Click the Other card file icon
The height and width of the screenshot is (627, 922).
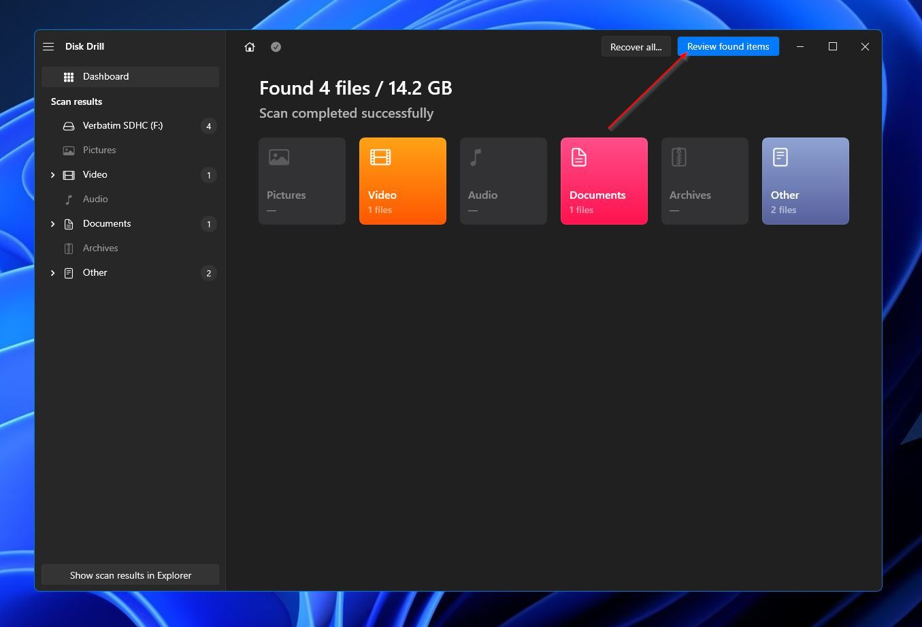tap(780, 157)
